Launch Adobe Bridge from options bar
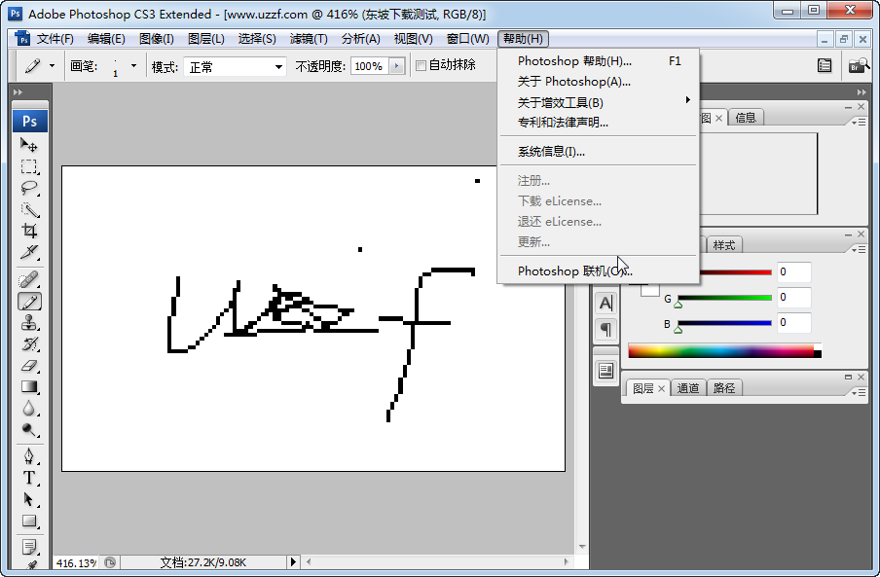The width and height of the screenshot is (880, 577). pos(858,66)
